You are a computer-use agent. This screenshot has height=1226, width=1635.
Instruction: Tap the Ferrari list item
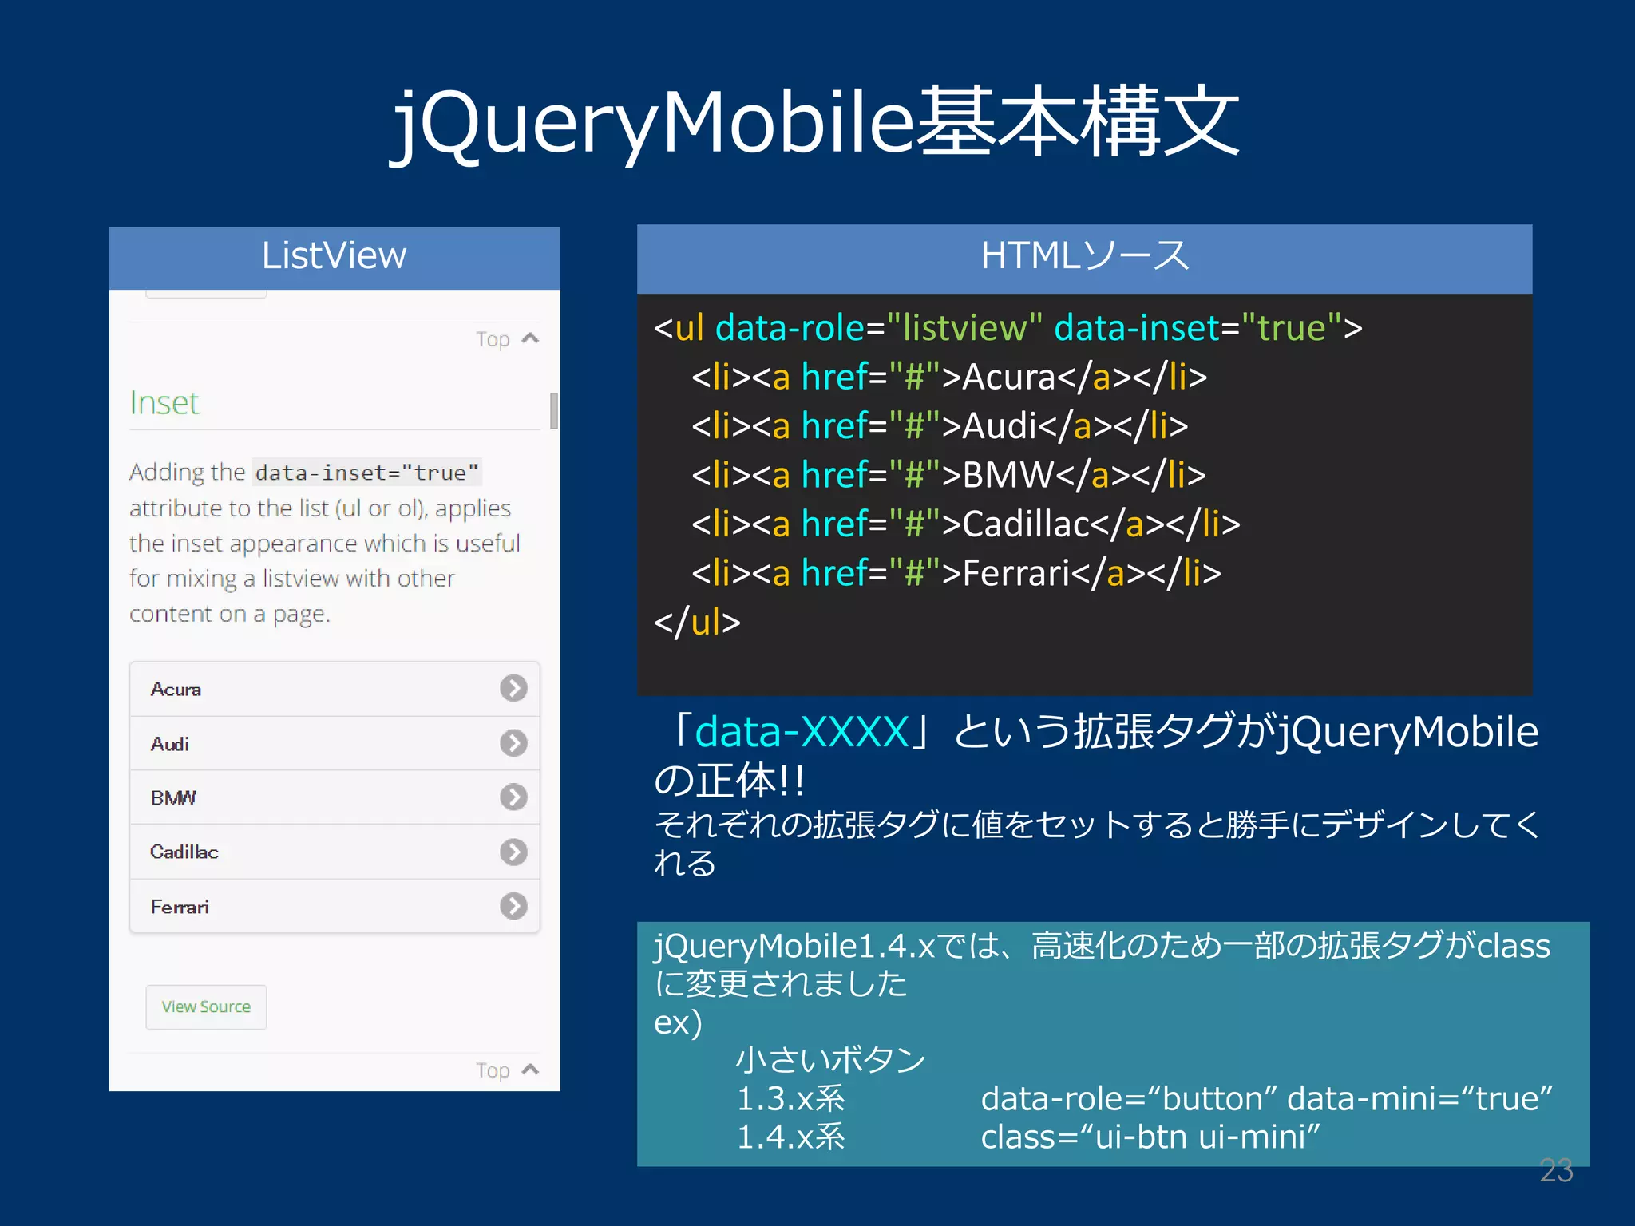(335, 906)
